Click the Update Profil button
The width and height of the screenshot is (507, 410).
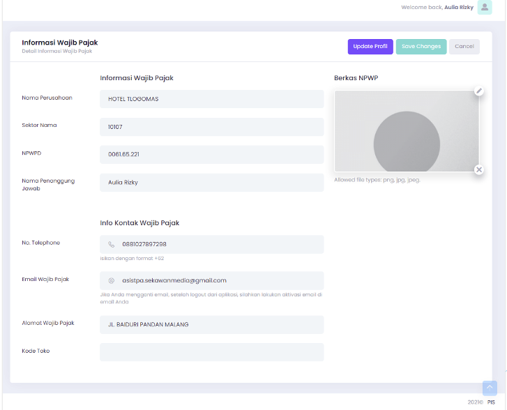click(370, 47)
